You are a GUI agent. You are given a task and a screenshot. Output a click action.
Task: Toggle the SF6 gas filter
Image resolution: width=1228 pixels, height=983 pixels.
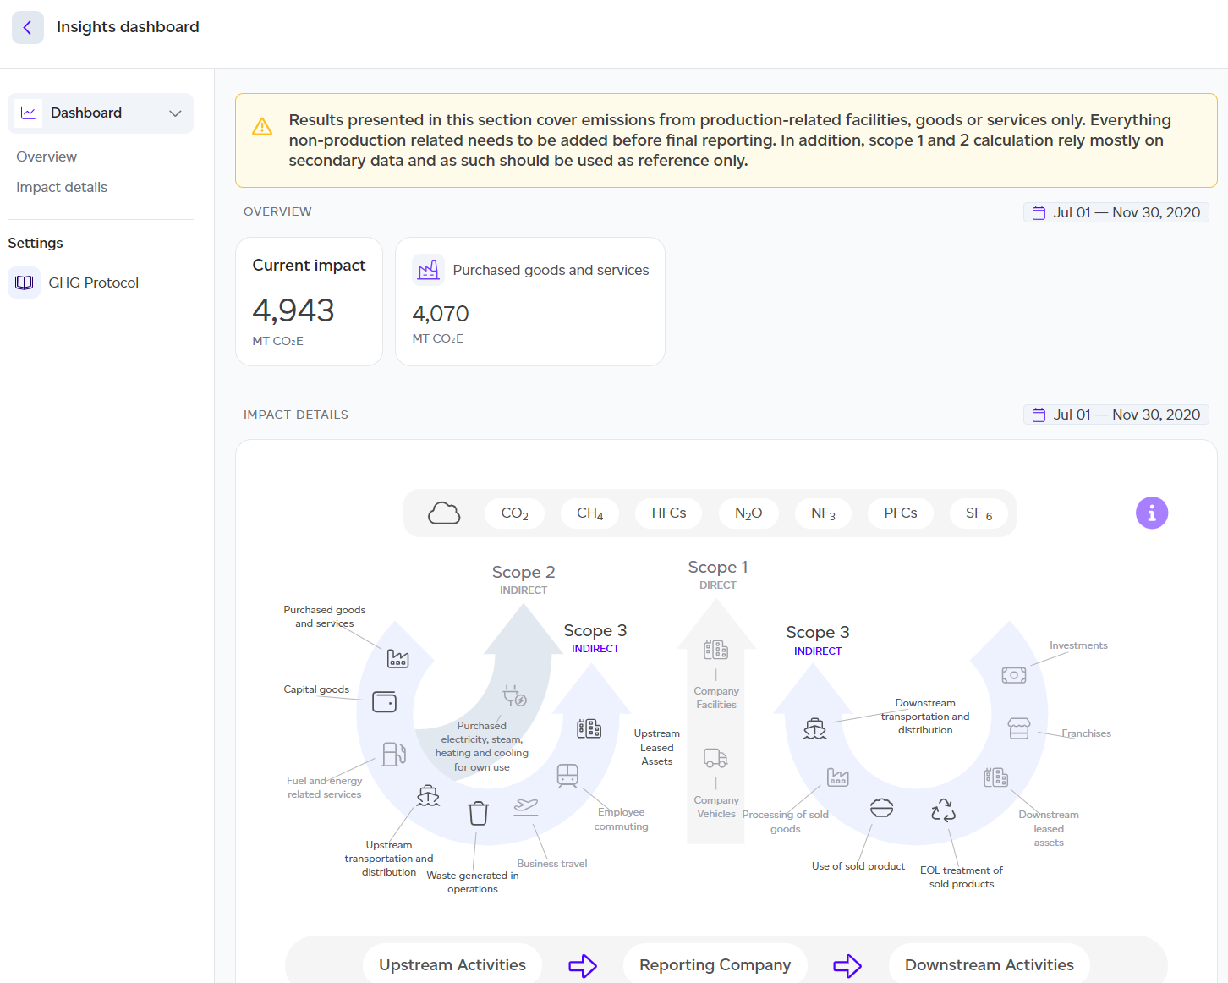979,513
